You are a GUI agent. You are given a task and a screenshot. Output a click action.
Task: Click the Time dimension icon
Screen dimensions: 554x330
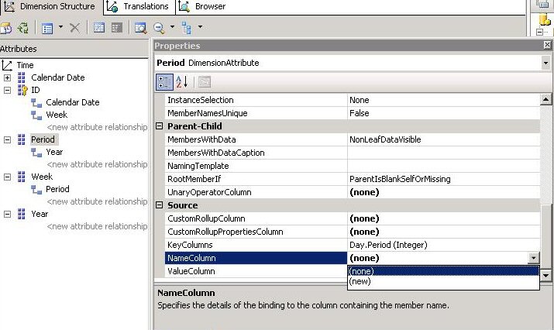click(7, 65)
